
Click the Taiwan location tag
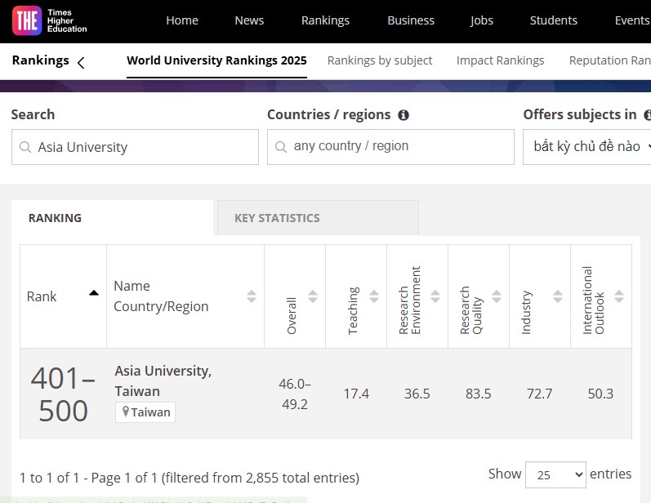pos(145,412)
